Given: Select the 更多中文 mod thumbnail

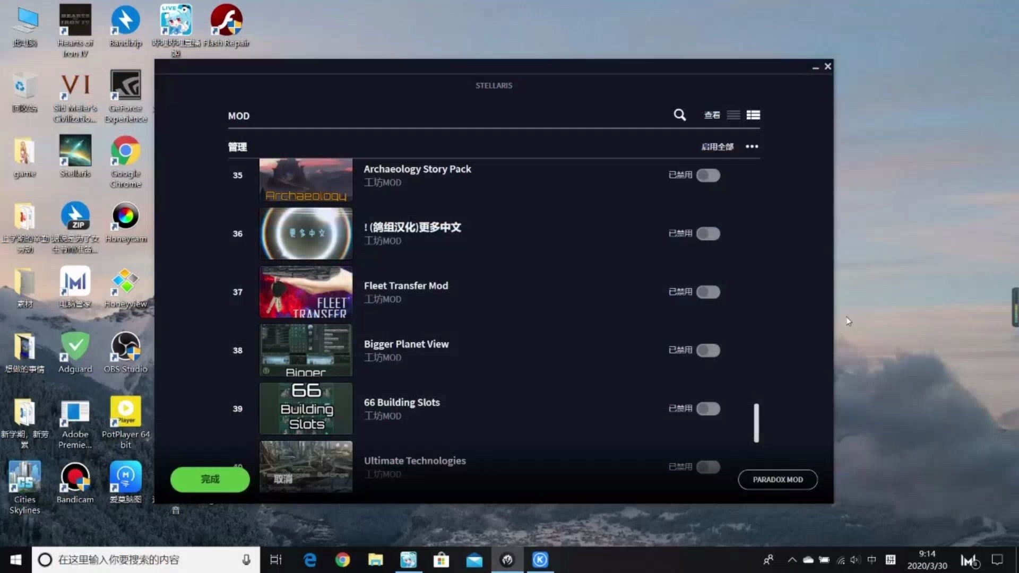Looking at the screenshot, I should pyautogui.click(x=306, y=233).
